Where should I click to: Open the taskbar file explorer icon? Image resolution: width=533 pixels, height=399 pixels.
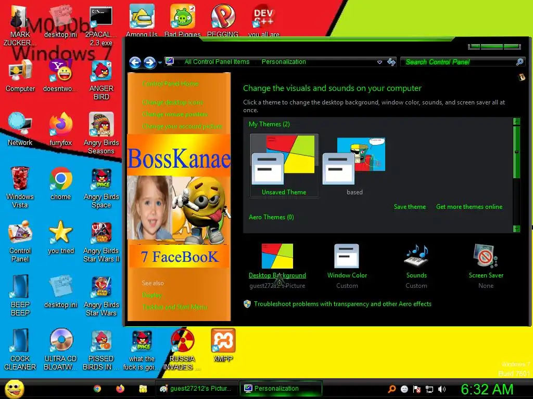tap(143, 389)
